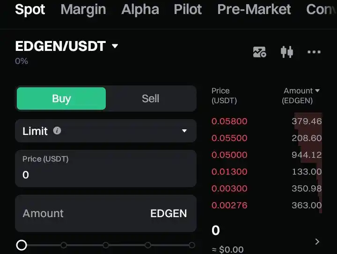Select the 0.05800 ask price row
Image resolution: width=337 pixels, height=254 pixels.
(266, 121)
